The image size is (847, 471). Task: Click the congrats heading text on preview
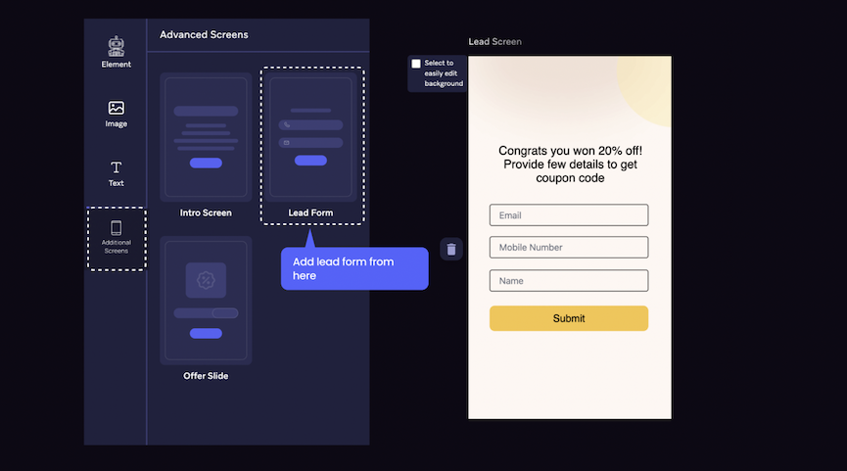(x=570, y=165)
